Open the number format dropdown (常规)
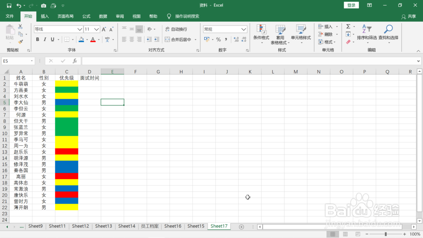 coord(244,29)
